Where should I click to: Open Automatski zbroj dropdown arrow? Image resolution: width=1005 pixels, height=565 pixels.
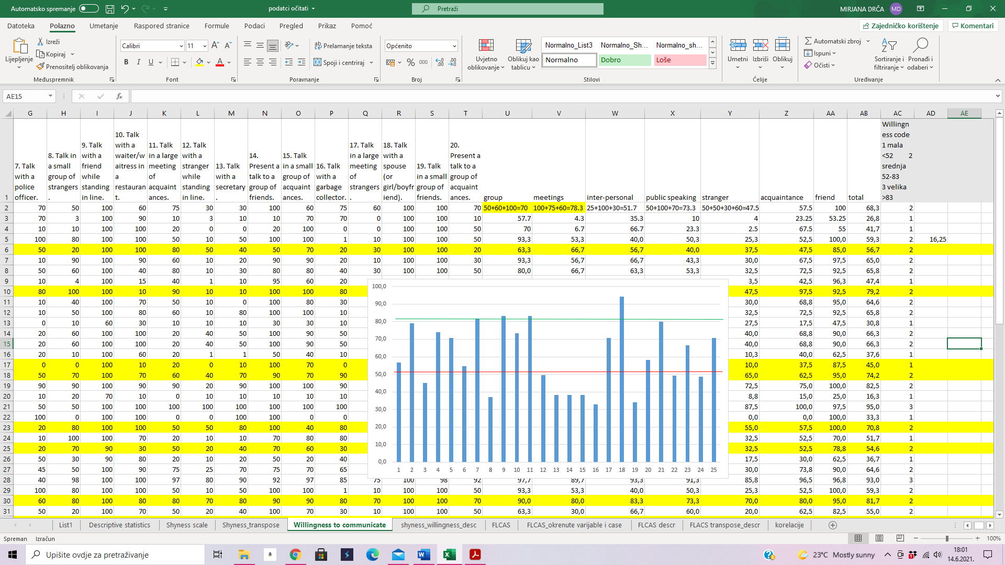pyautogui.click(x=868, y=41)
